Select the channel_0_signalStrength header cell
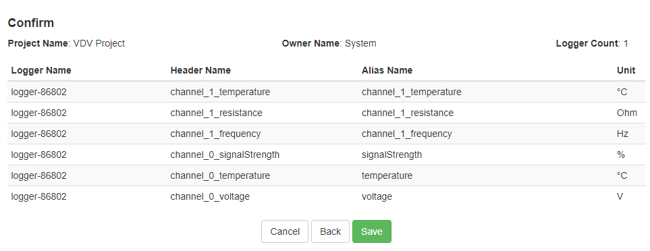 (225, 155)
